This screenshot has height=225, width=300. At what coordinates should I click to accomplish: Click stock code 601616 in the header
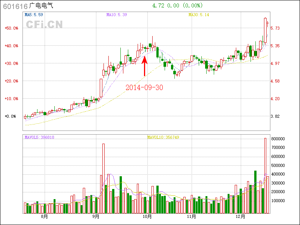(x=15, y=6)
